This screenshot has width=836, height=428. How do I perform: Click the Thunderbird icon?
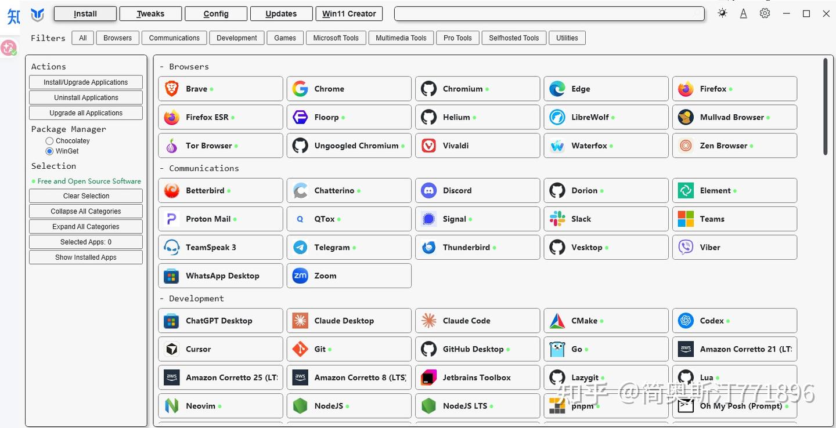[x=429, y=247]
